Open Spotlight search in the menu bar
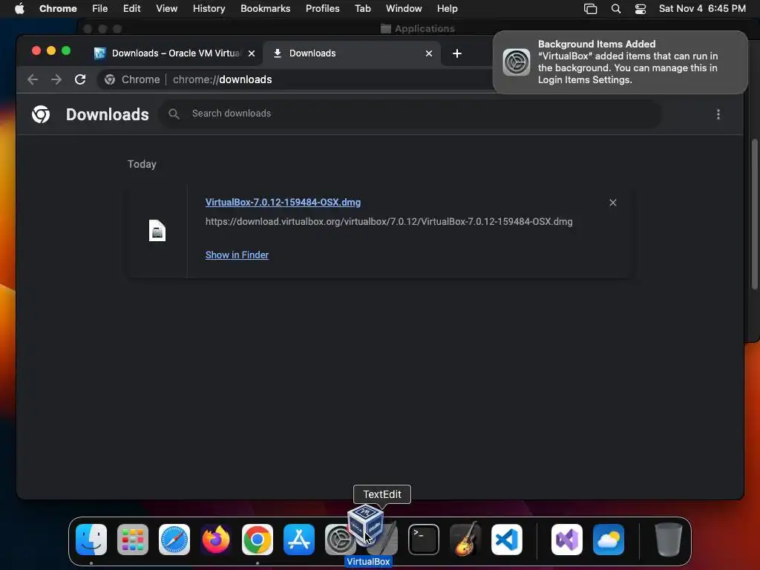 point(616,9)
